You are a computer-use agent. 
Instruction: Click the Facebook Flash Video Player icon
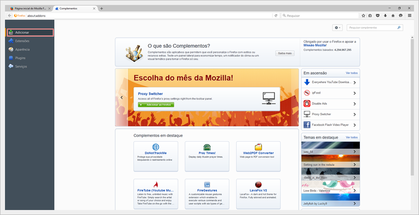pos(307,125)
